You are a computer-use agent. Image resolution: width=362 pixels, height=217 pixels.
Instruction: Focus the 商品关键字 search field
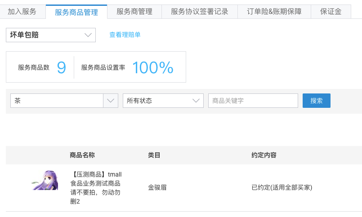pos(253,101)
